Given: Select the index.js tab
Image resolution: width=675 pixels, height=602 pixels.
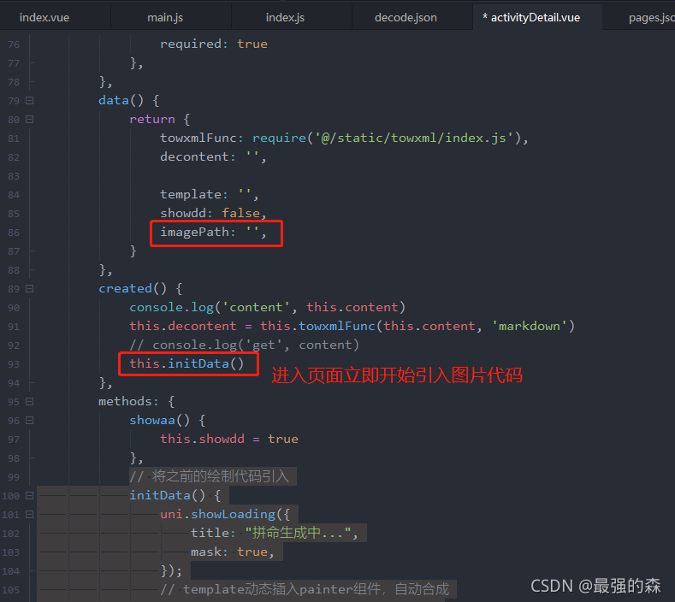Looking at the screenshot, I should 285,18.
